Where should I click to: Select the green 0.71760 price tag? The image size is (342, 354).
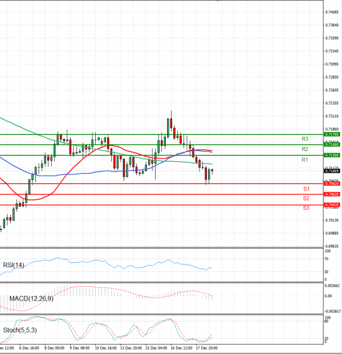click(332, 135)
